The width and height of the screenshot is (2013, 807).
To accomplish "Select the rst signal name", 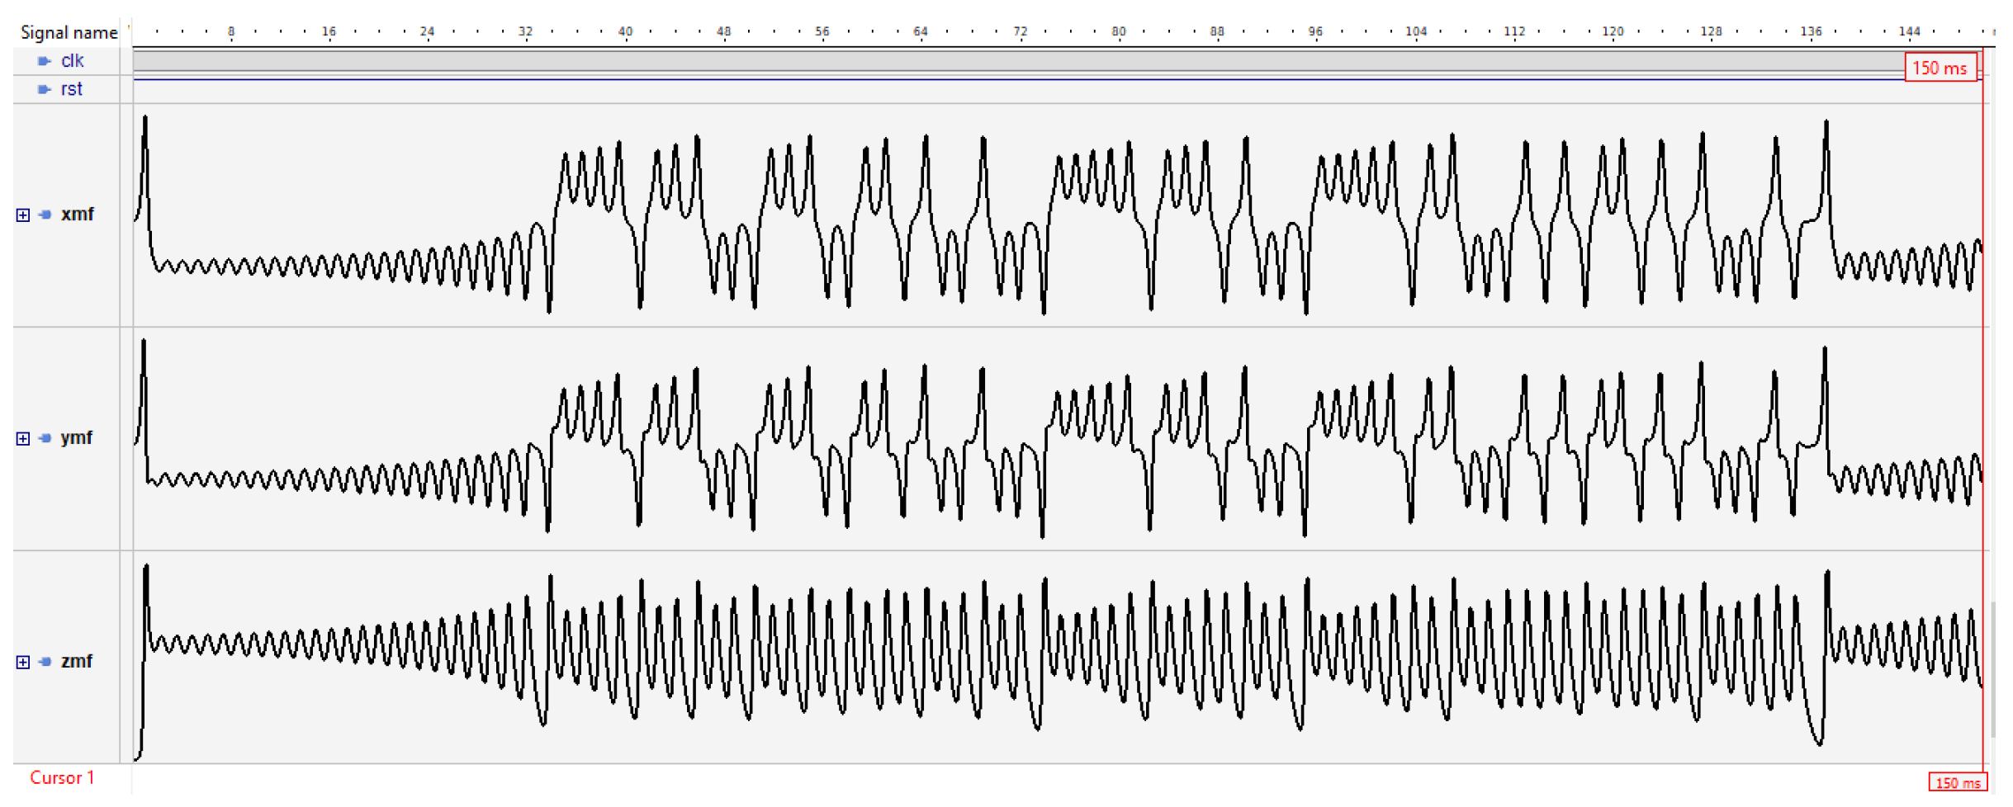I will [x=72, y=89].
